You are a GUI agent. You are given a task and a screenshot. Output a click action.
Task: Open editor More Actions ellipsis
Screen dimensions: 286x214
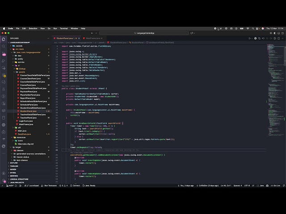(282, 38)
